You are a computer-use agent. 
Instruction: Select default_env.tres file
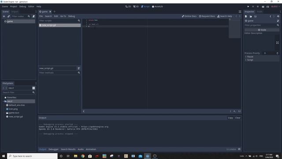tap(17, 105)
